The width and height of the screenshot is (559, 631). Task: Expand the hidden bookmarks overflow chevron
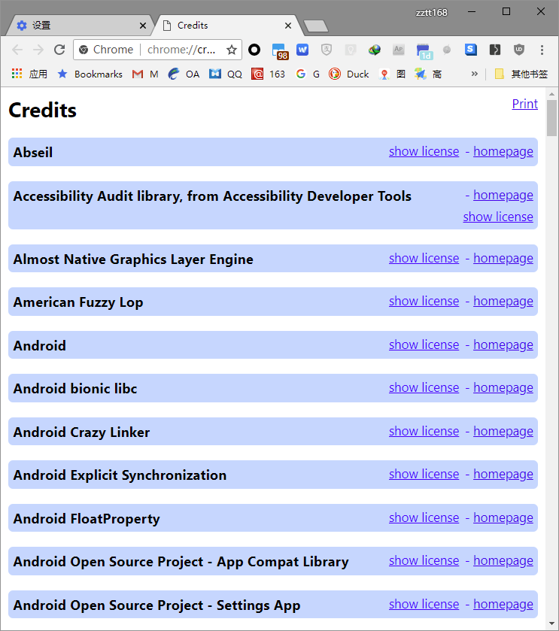pos(475,74)
